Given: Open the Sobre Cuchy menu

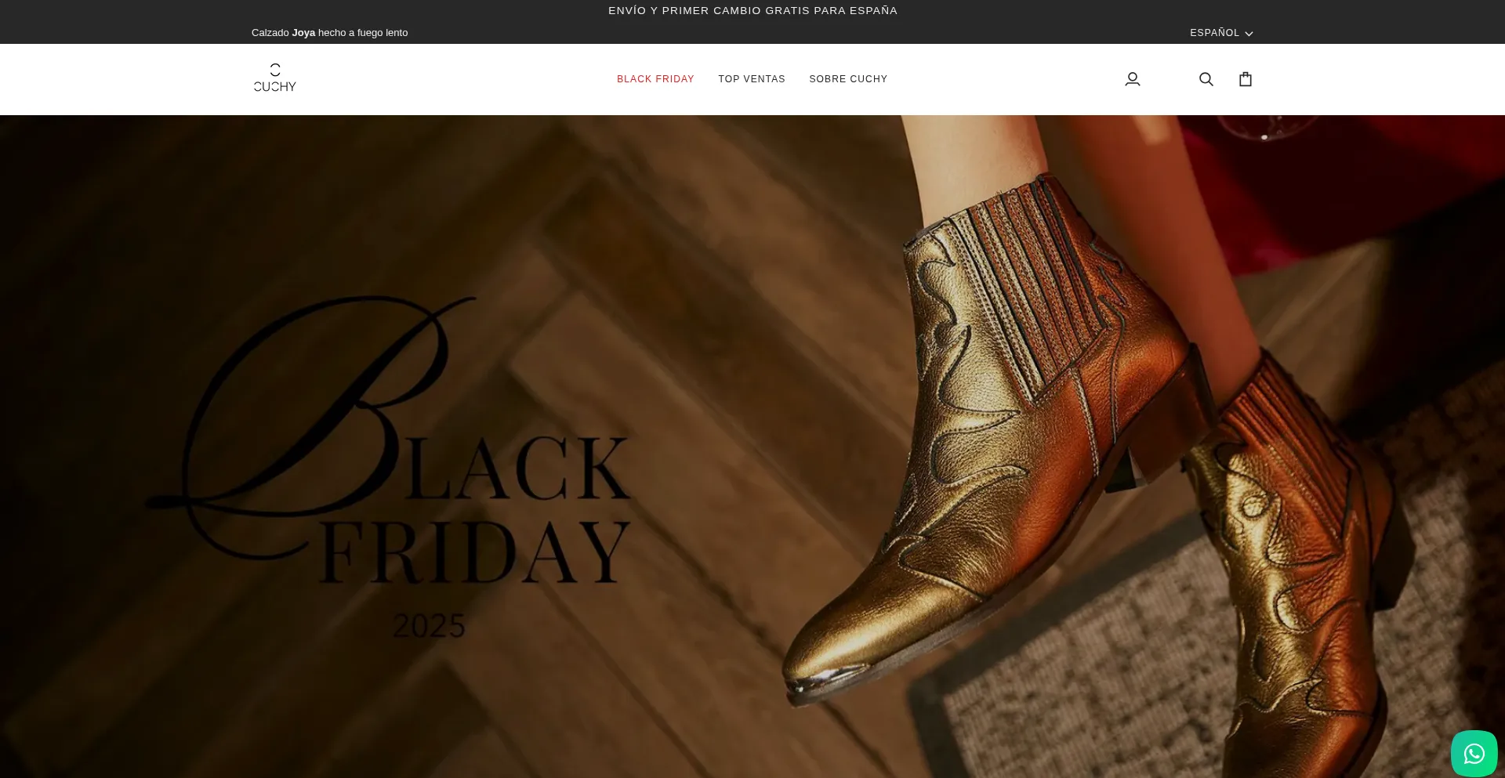Looking at the screenshot, I should click(848, 79).
